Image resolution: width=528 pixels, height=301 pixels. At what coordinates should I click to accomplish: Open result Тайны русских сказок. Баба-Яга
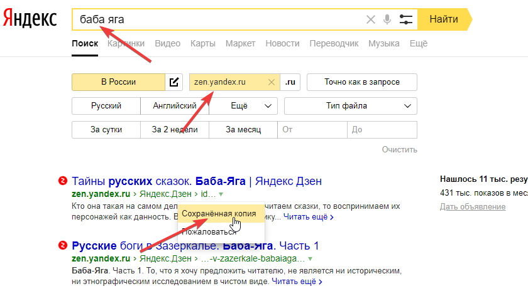click(197, 181)
